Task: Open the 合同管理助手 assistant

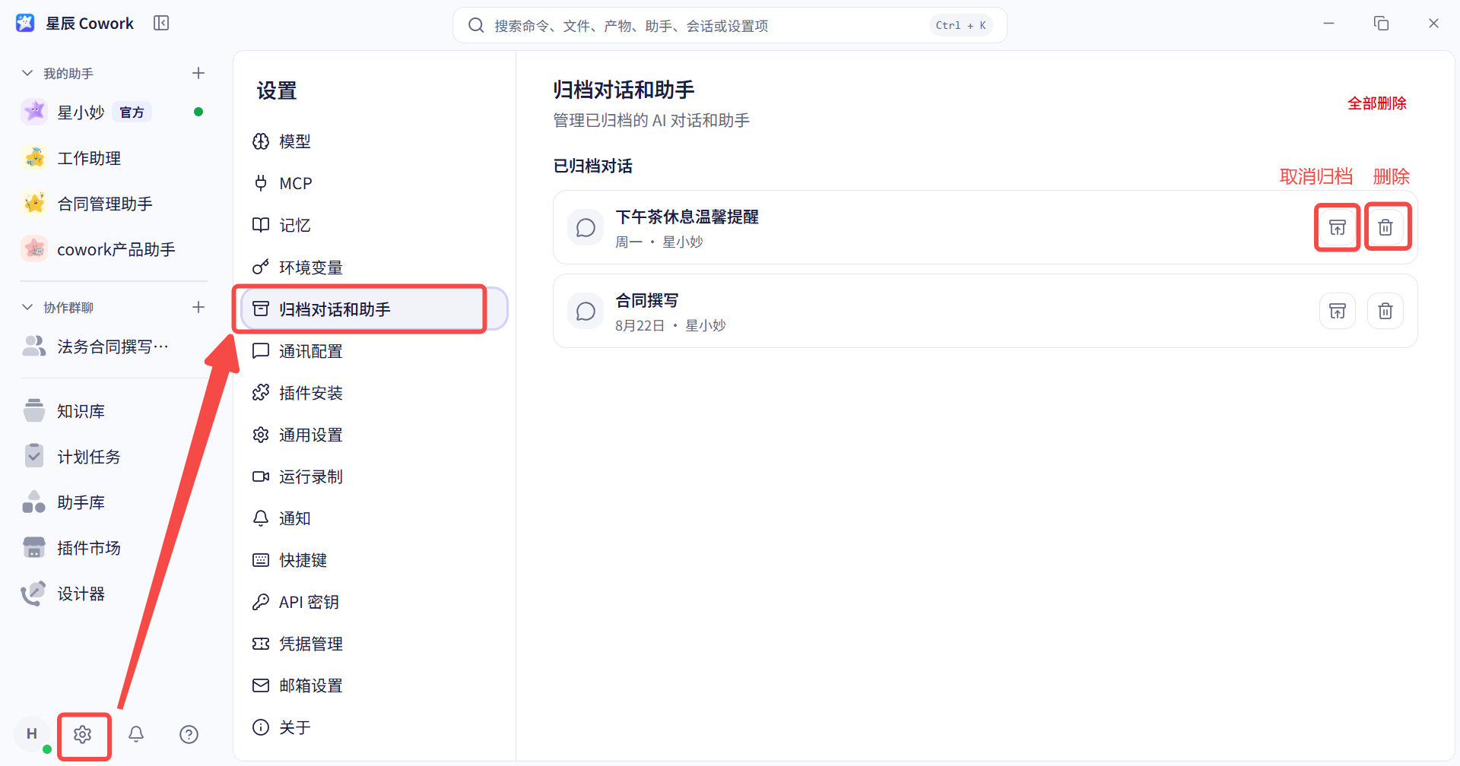Action: click(114, 204)
